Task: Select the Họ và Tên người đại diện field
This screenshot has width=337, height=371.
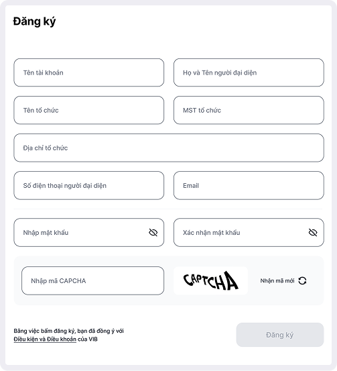Action: click(249, 72)
